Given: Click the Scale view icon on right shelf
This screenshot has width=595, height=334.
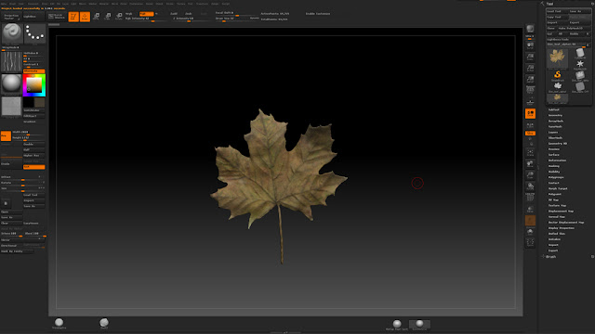Looking at the screenshot, I should pyautogui.click(x=530, y=174).
